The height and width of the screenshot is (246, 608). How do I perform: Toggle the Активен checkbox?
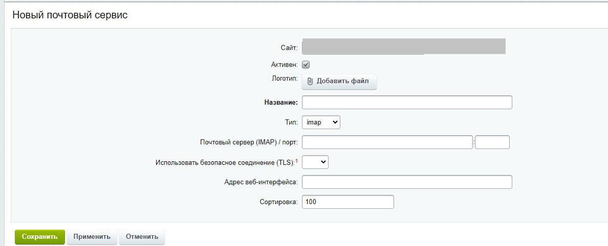point(306,65)
